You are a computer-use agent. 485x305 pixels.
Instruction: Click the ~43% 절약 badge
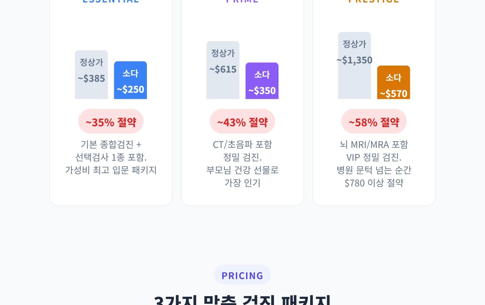(242, 121)
